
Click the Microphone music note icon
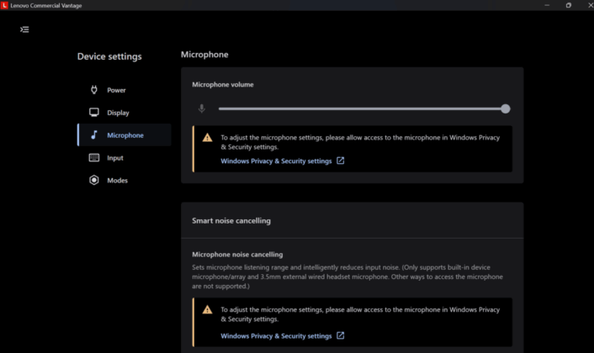pyautogui.click(x=94, y=134)
